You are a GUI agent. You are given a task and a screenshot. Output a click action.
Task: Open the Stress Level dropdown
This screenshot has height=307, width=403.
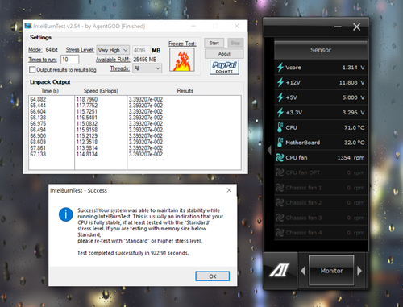pyautogui.click(x=113, y=50)
